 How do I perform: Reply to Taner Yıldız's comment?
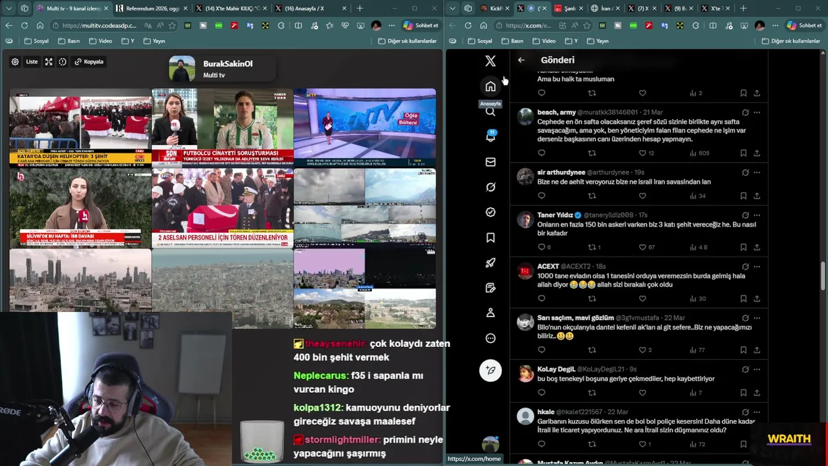(541, 247)
